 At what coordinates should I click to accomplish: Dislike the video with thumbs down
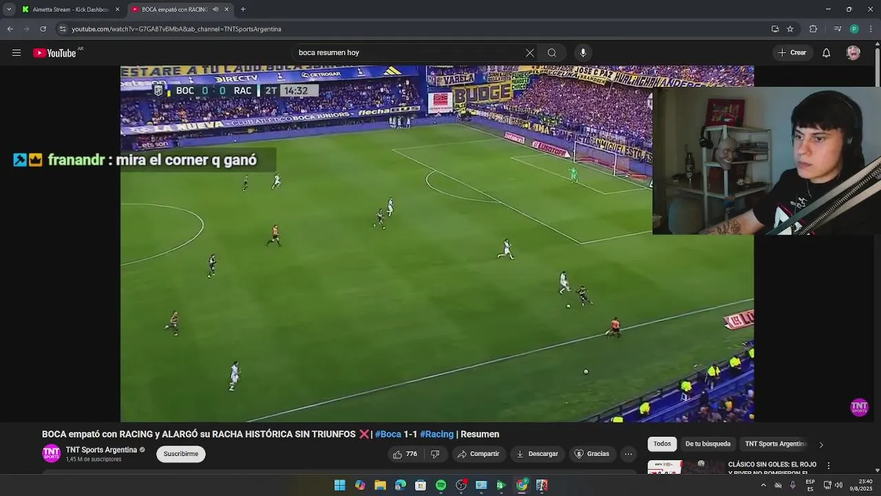click(x=435, y=454)
